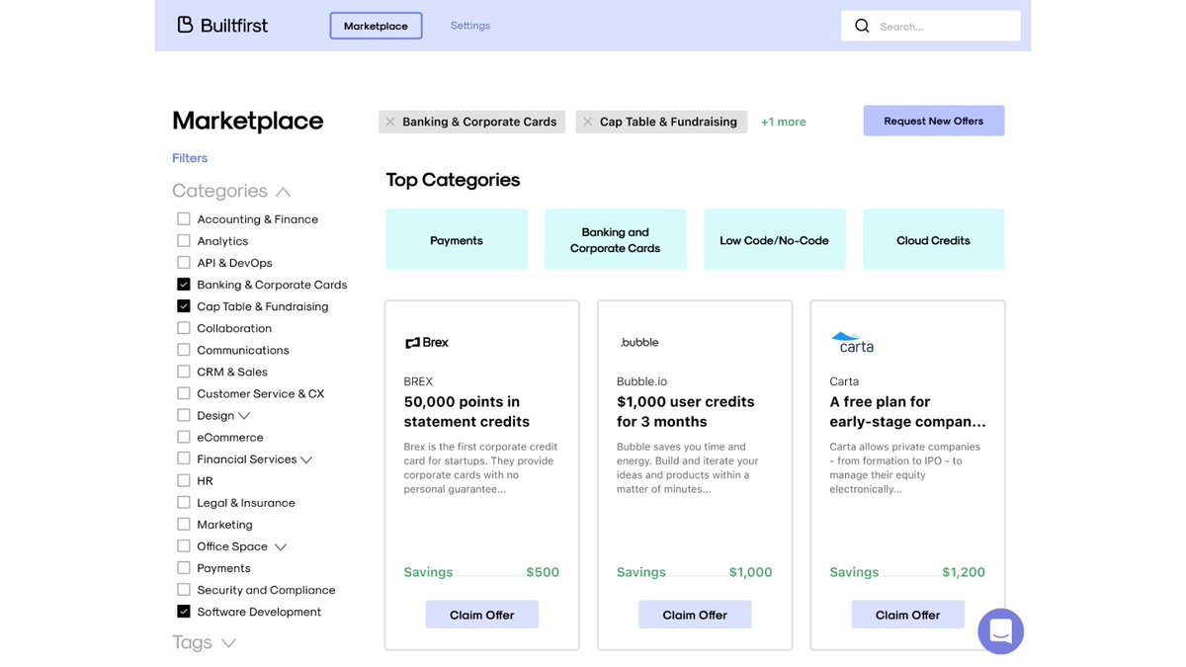The height and width of the screenshot is (667, 1186).
Task: Tick the Collaboration checkbox
Action: [x=183, y=327]
